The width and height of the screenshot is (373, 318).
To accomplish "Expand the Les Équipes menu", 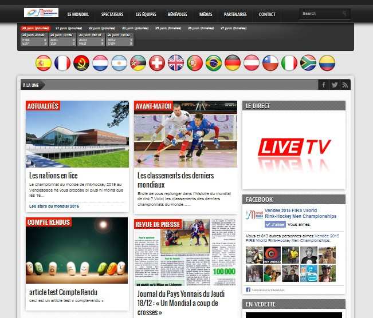I will pos(147,14).
